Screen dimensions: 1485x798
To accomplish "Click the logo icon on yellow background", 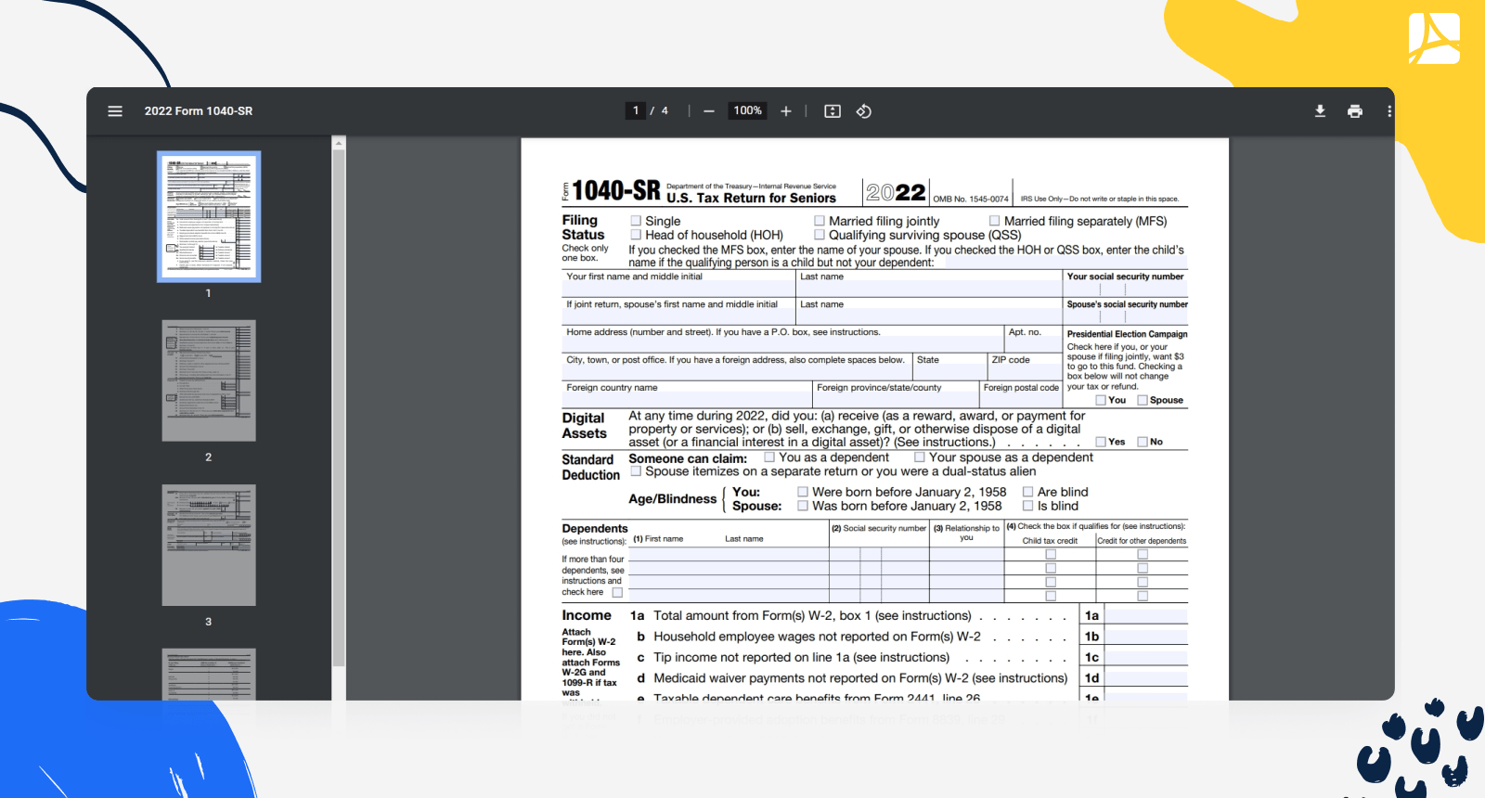I will click(1434, 38).
